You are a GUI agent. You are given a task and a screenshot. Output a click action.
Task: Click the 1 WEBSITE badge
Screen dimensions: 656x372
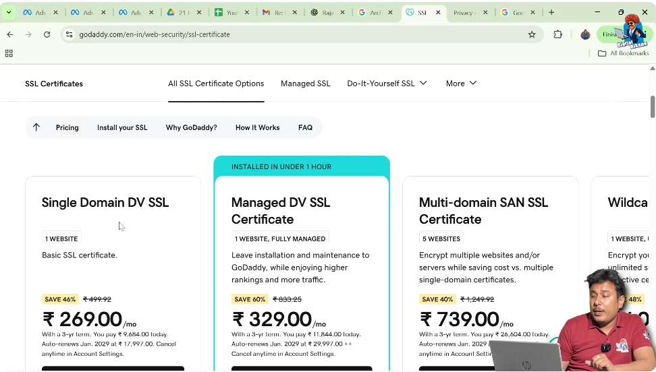coord(61,239)
